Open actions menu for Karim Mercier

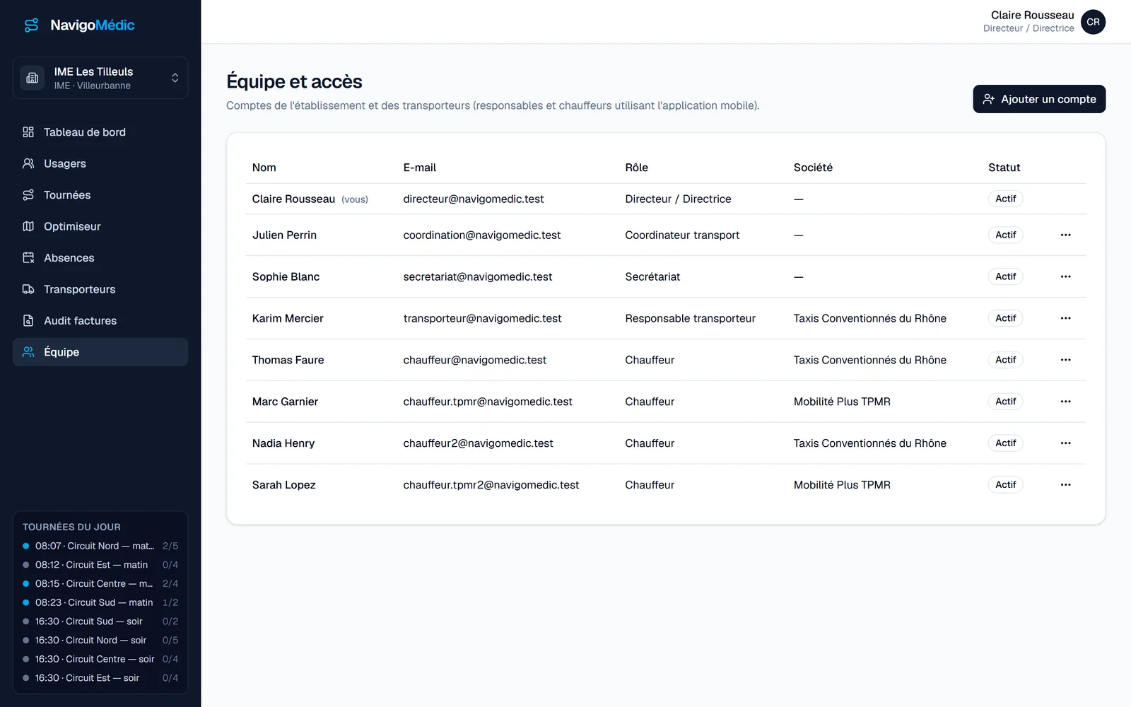coord(1065,318)
